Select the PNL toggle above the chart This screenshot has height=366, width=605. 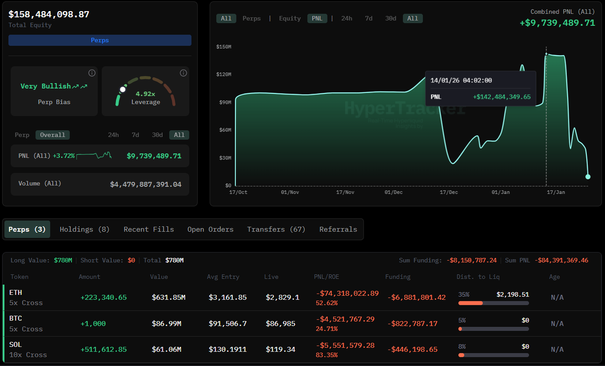click(317, 18)
